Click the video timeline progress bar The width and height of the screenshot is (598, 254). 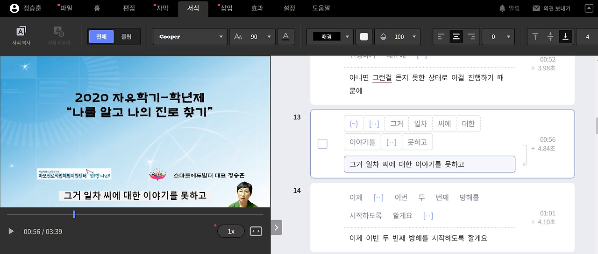click(x=135, y=214)
